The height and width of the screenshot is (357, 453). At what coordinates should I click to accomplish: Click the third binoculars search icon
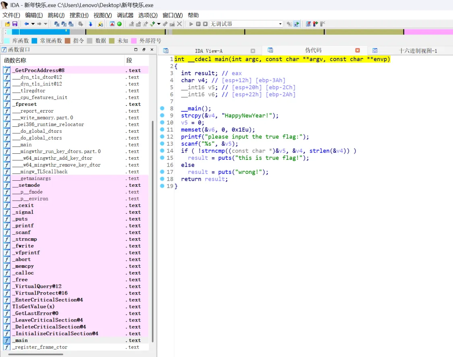[71, 24]
